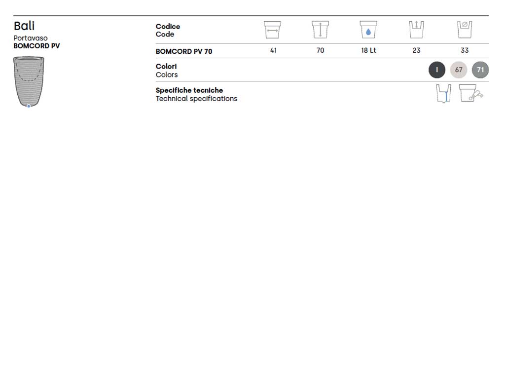Click the inner diameter value 33
Image resolution: width=505 pixels, height=379 pixels.
pyautogui.click(x=465, y=50)
